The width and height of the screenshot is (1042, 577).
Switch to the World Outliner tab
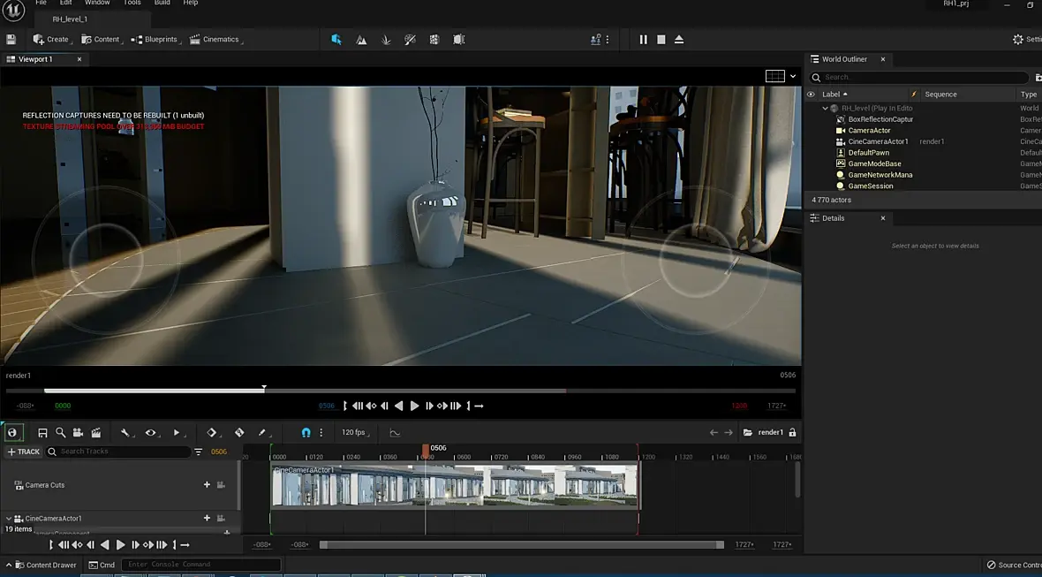point(844,59)
